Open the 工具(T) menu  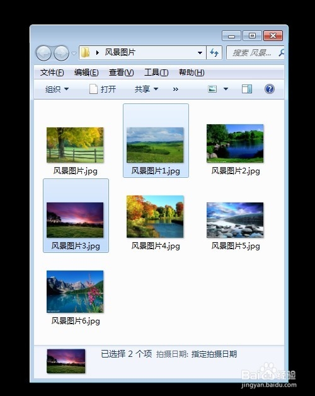156,73
